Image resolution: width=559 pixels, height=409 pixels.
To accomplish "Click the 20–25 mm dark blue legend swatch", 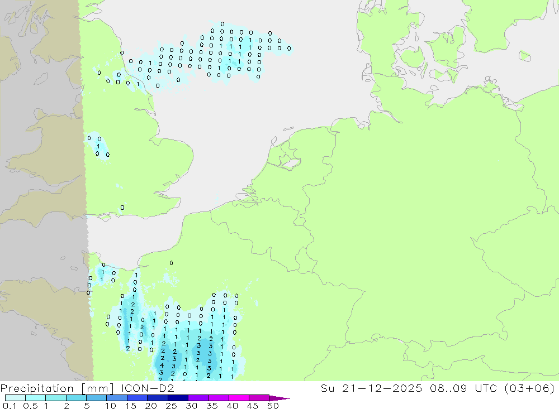I will (158, 398).
